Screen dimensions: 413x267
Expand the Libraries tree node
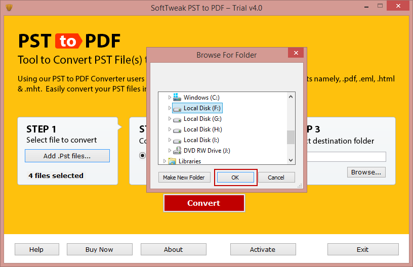pos(164,161)
